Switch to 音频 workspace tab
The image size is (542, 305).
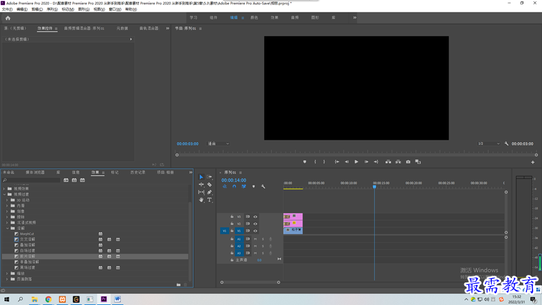point(295,18)
